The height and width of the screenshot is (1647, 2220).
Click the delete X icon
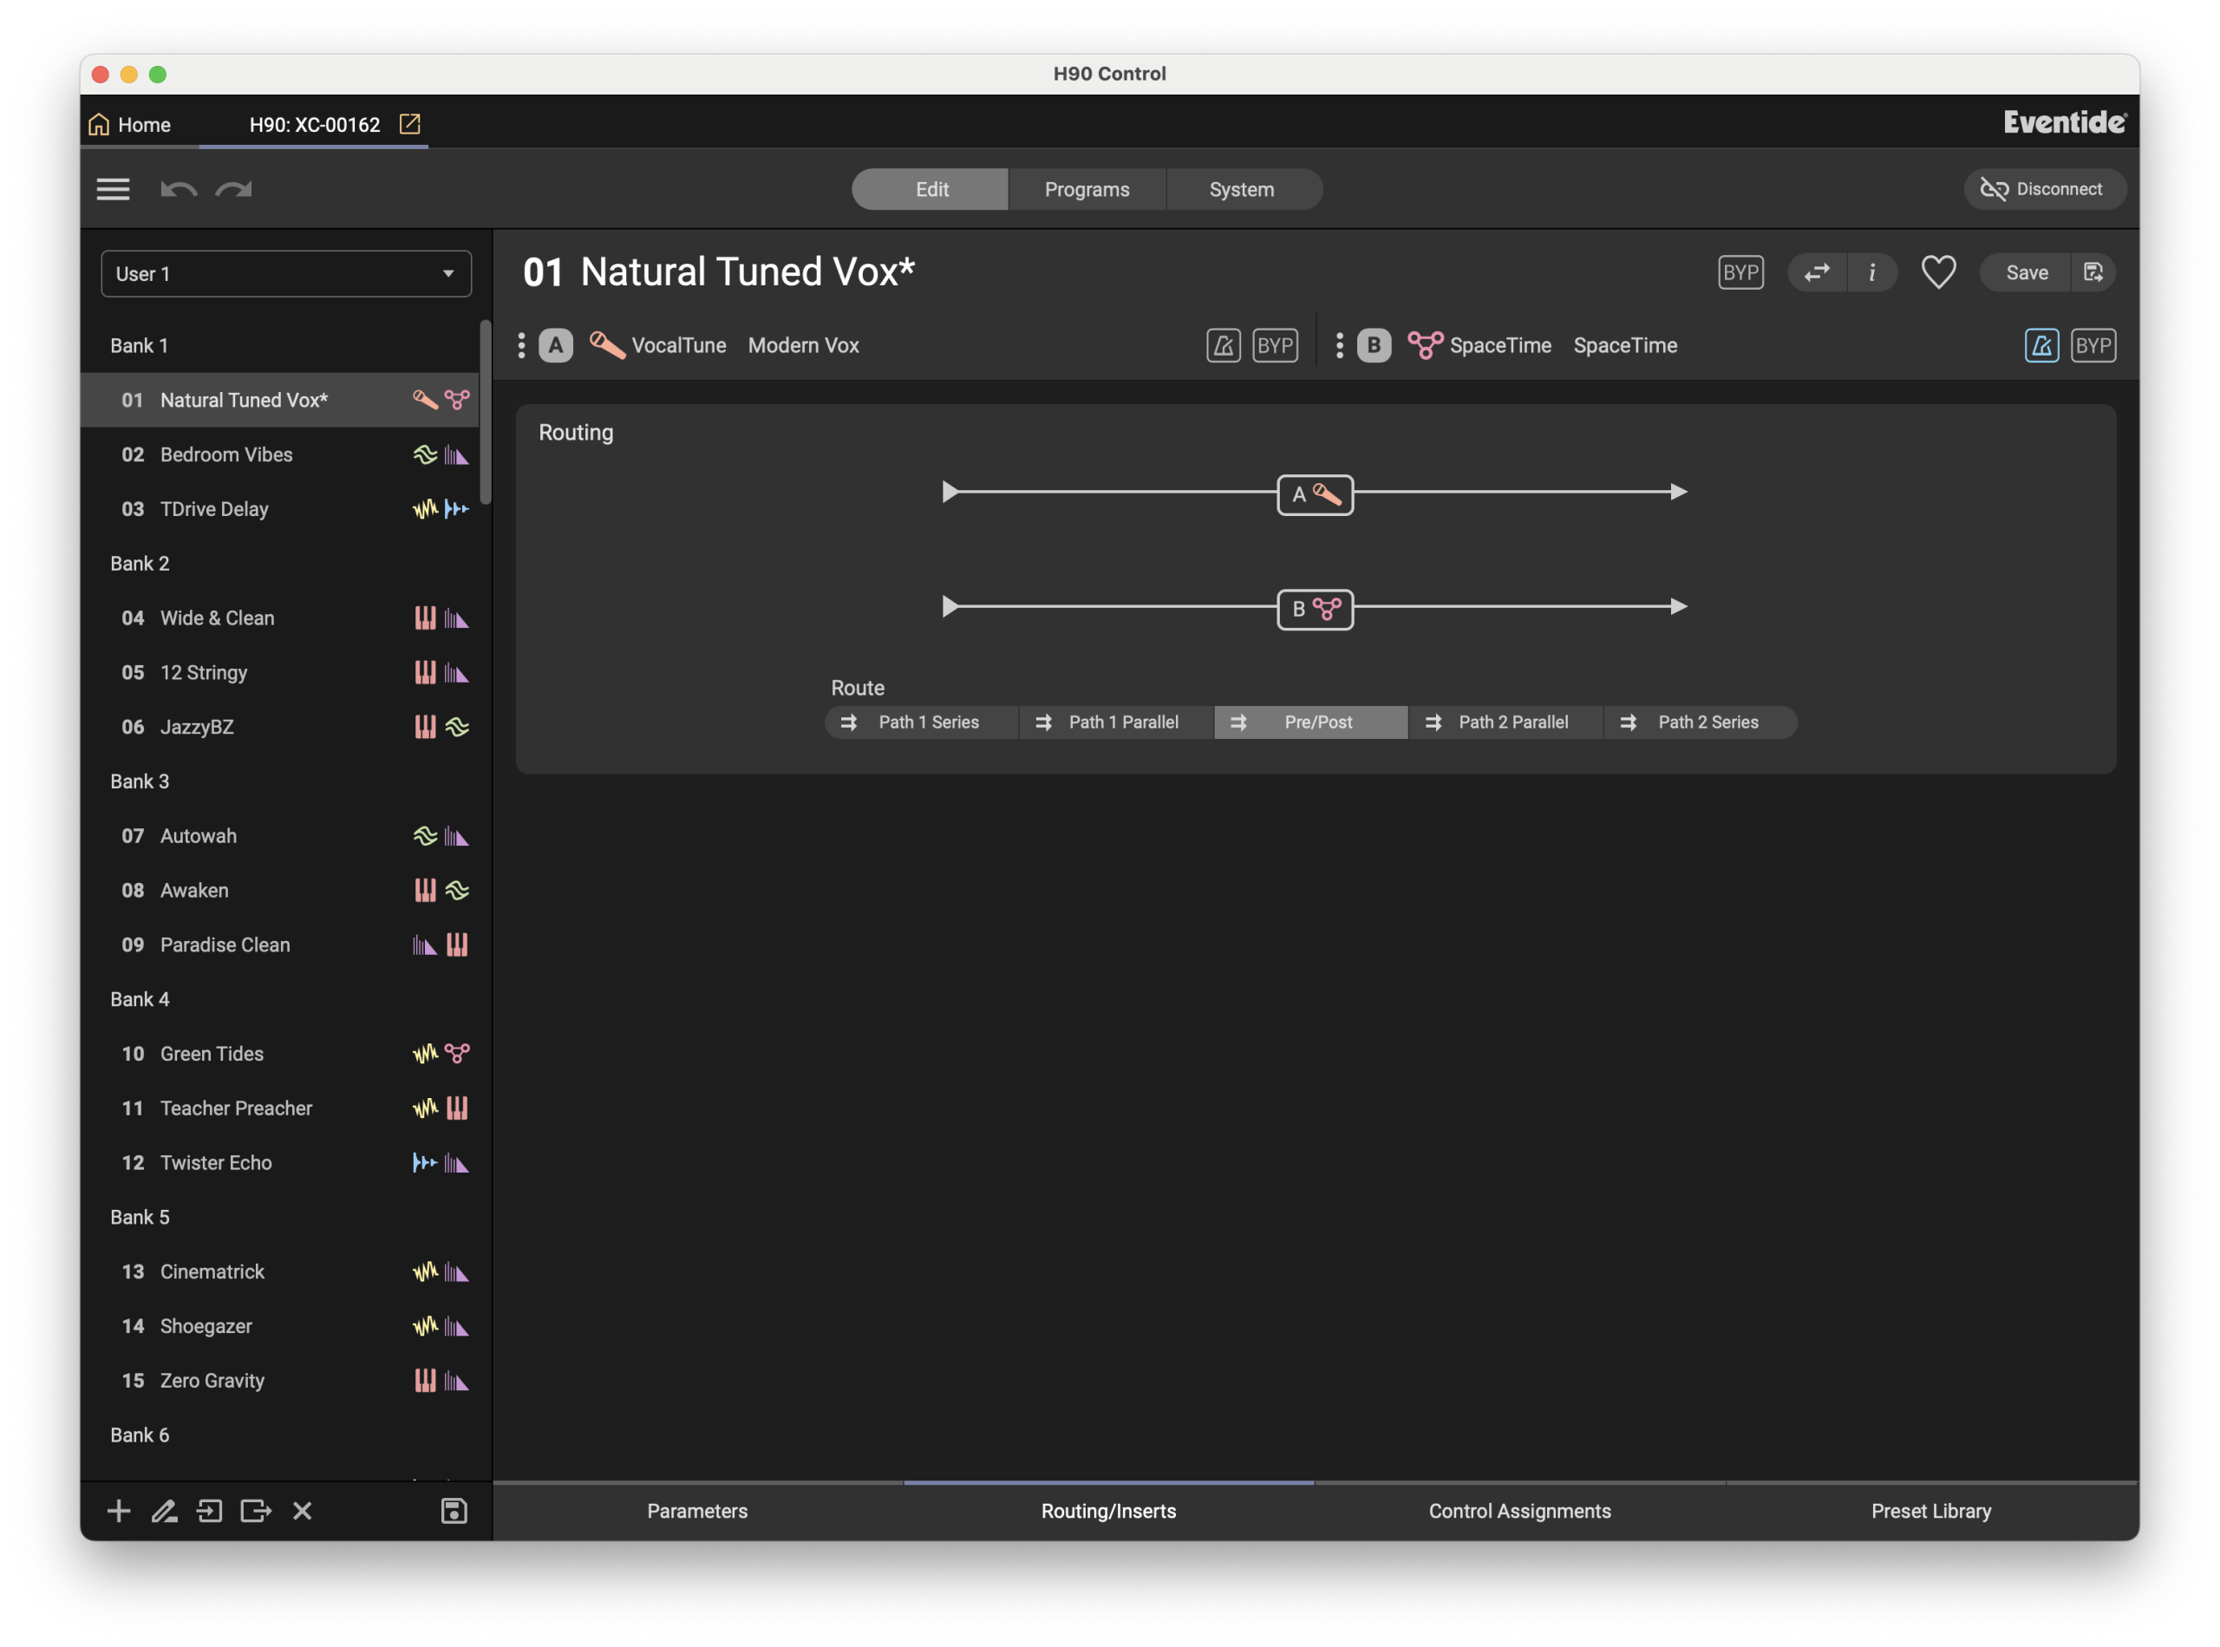(x=302, y=1512)
